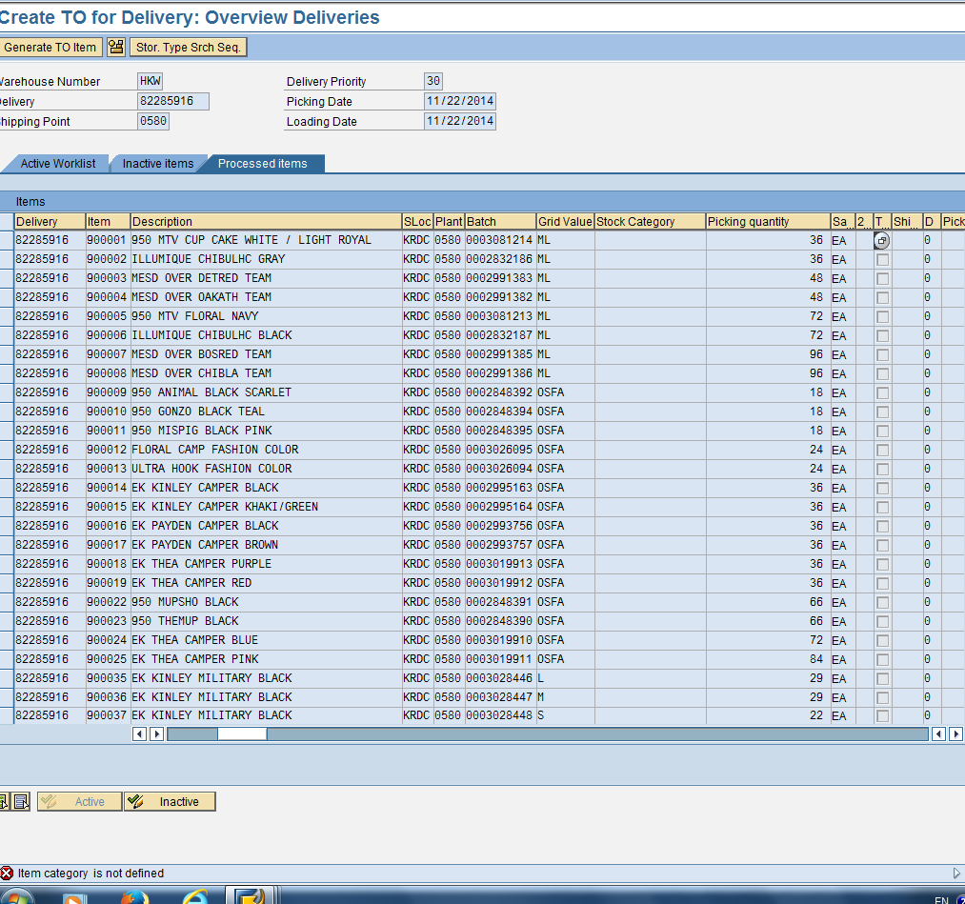965x904 pixels.
Task: Click the icon button next to Generate TO Item
Action: coord(116,48)
